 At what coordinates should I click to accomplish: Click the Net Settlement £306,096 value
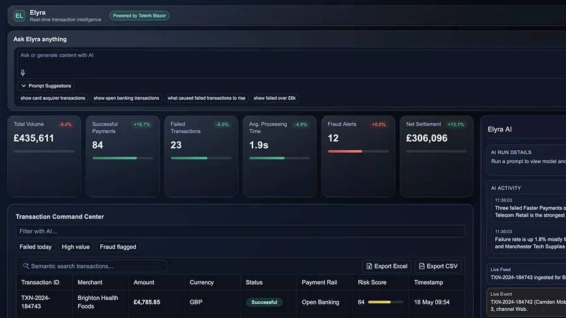click(x=427, y=139)
